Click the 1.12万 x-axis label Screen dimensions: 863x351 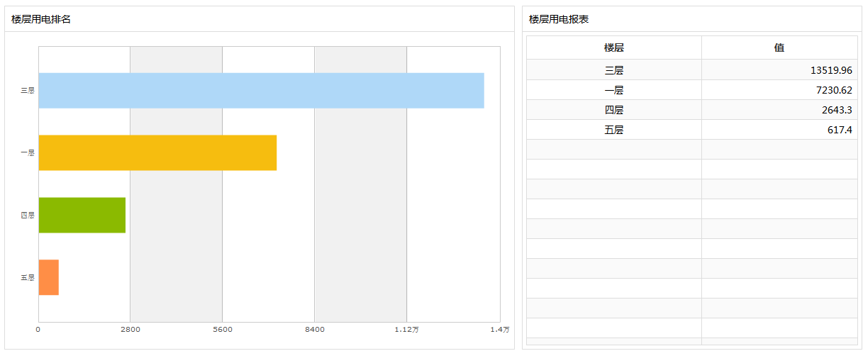pyautogui.click(x=407, y=329)
